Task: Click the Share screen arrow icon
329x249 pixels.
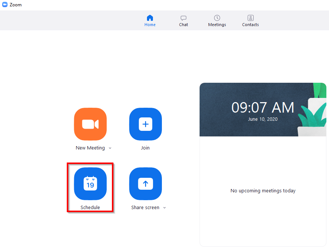Action: [x=145, y=184]
